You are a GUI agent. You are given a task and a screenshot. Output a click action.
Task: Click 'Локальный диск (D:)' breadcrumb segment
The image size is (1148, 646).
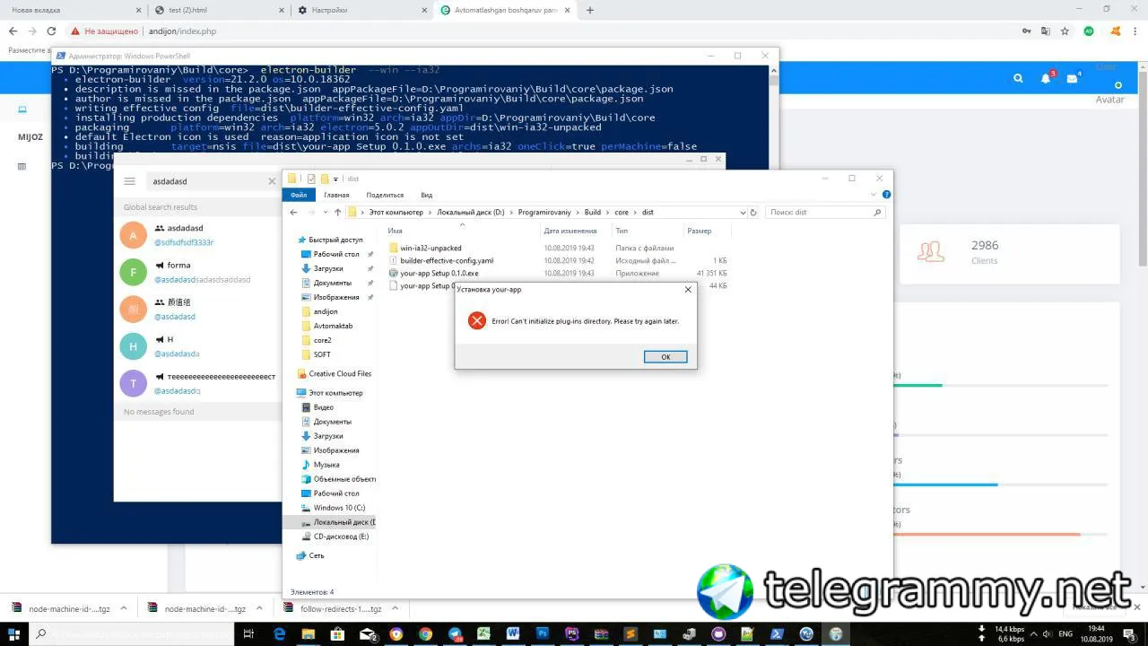pos(471,213)
